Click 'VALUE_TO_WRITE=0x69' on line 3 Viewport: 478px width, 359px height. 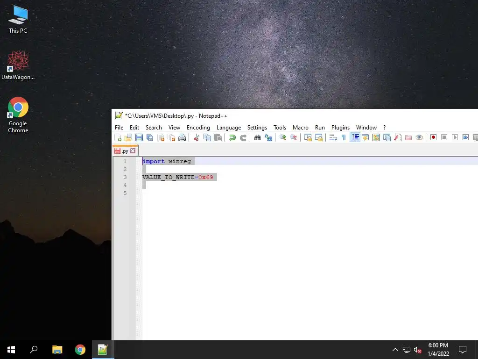point(178,177)
